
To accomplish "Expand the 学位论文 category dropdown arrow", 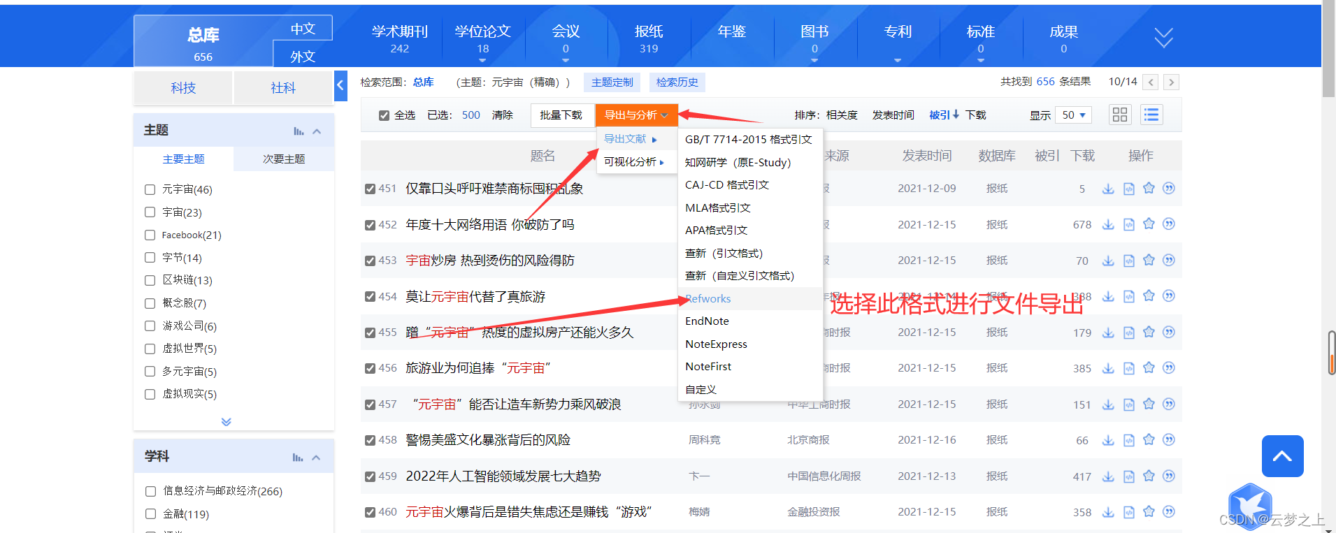I will 482,61.
